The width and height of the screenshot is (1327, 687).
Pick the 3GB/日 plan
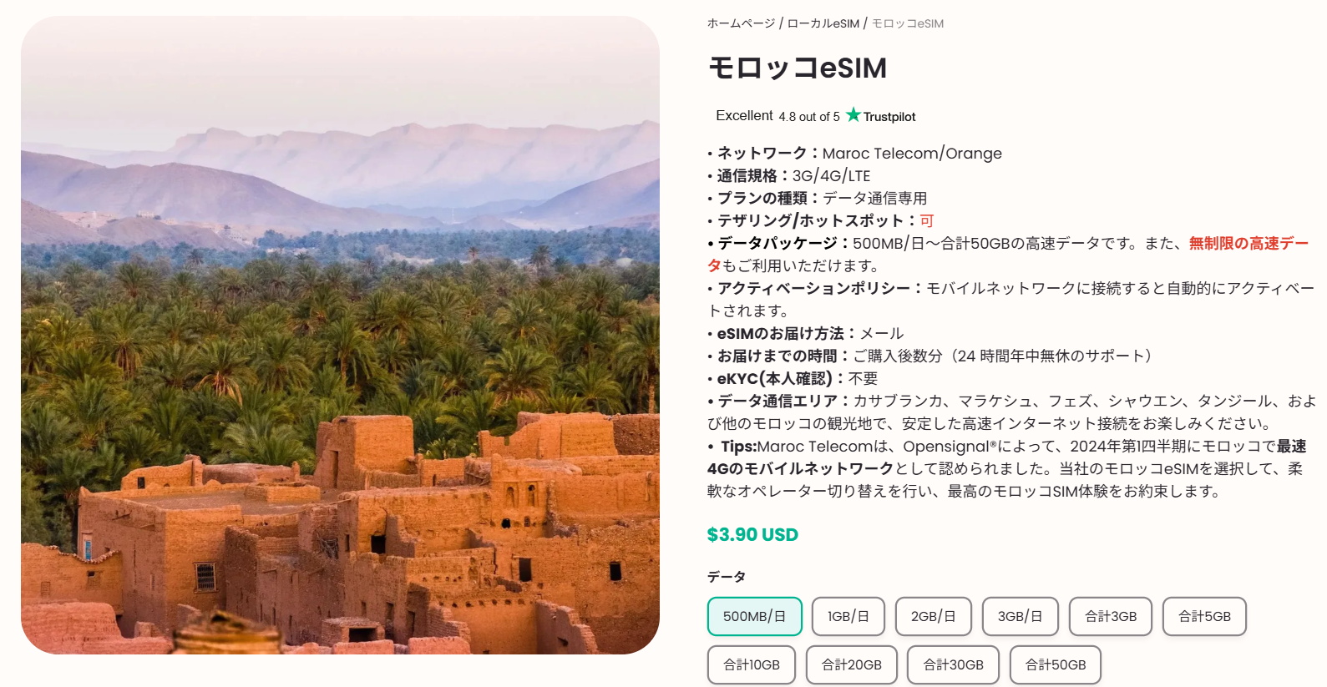click(1020, 616)
